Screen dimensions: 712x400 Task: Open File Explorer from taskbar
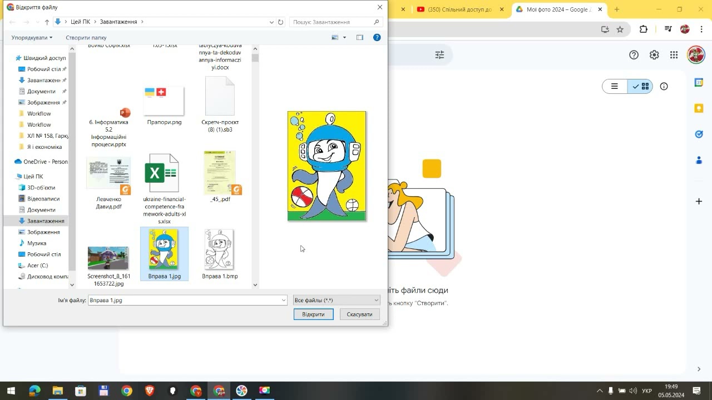57,391
